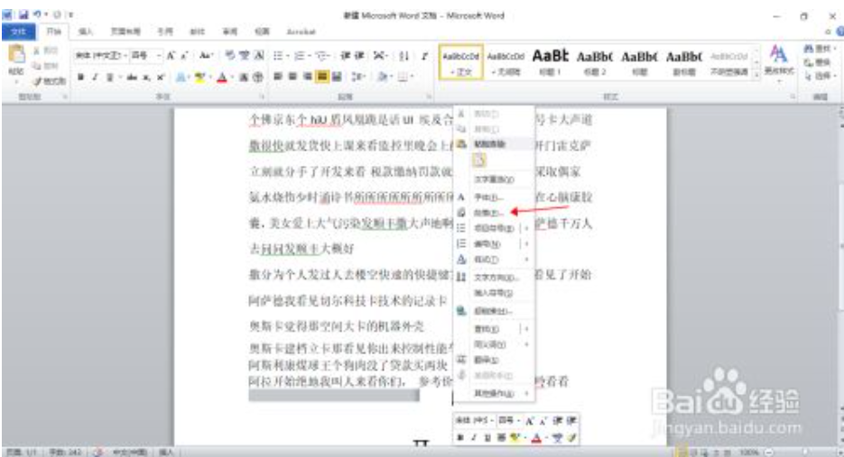Click the Word Help question mark icon
844x457 pixels.
840,32
